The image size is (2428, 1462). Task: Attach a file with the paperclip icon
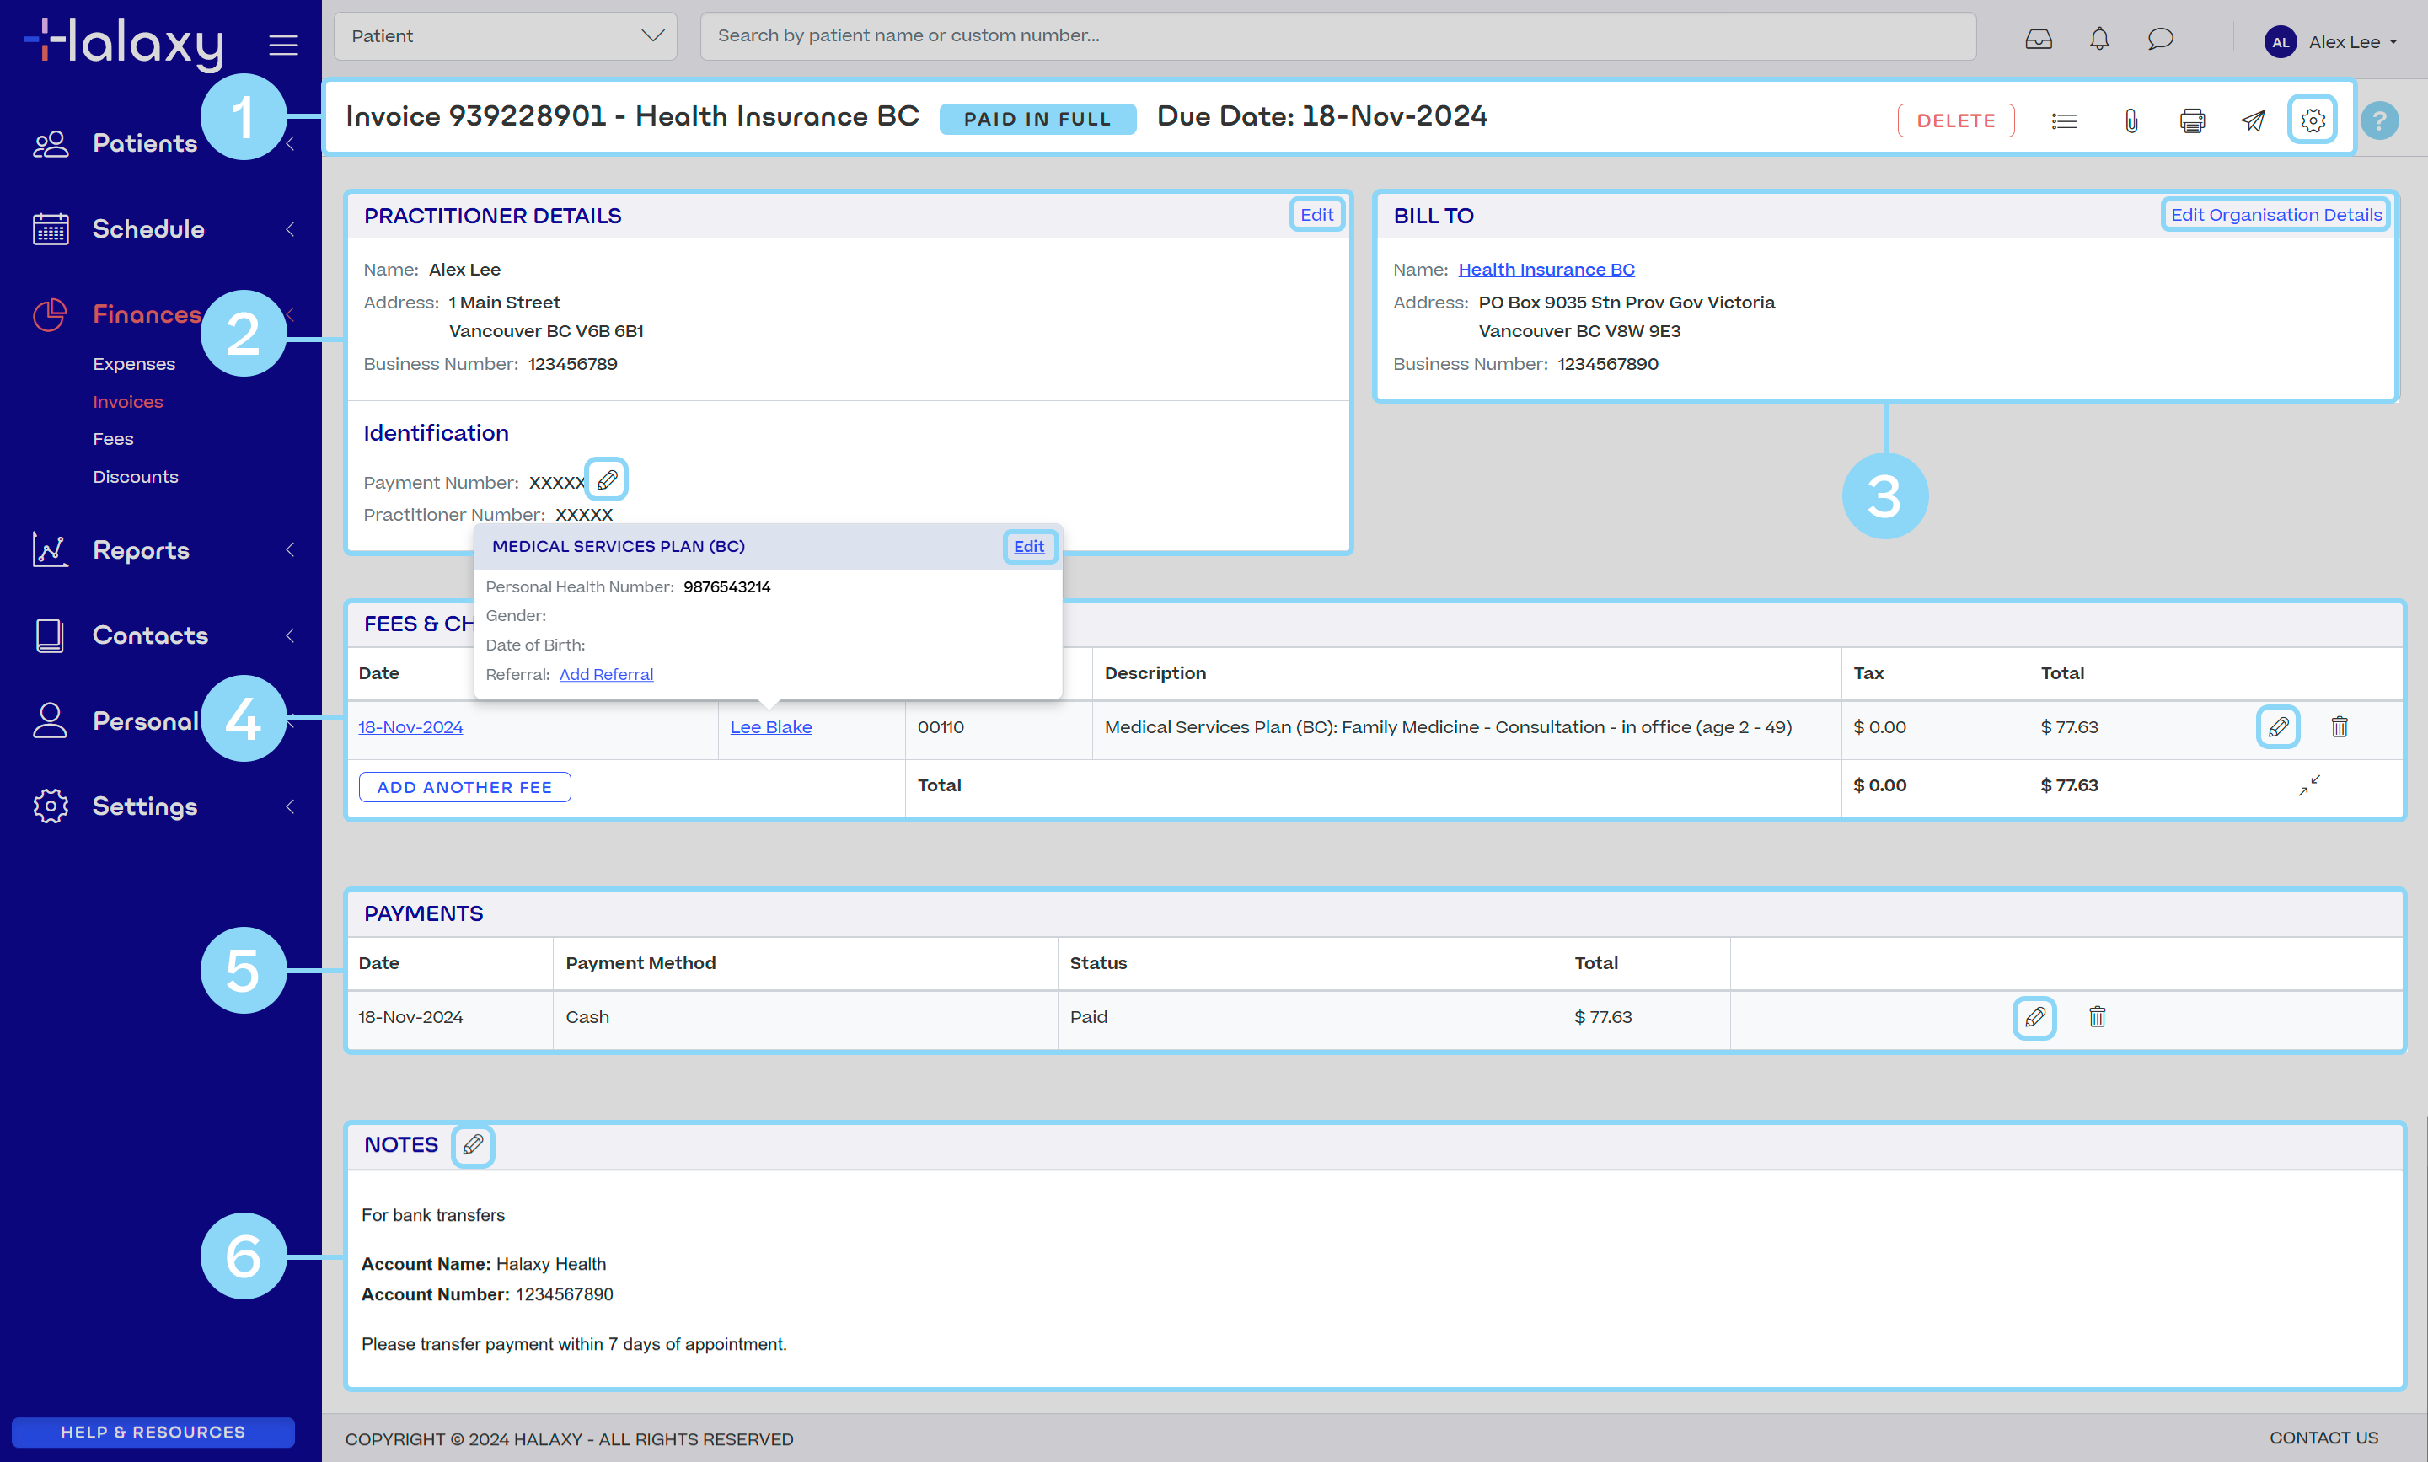[x=2131, y=120]
